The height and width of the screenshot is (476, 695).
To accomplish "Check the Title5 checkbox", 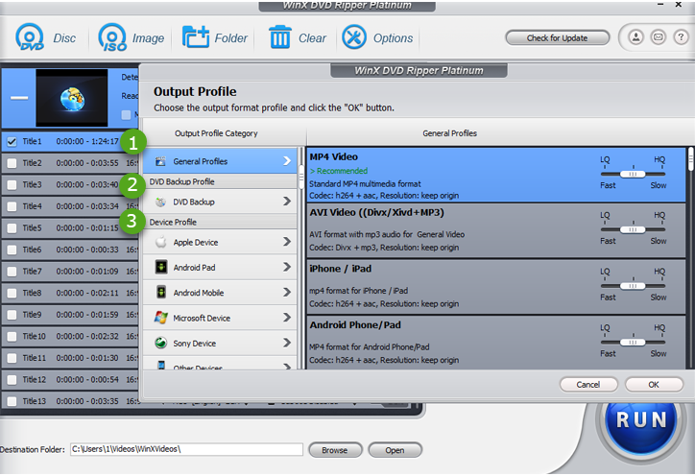I will pyautogui.click(x=12, y=228).
